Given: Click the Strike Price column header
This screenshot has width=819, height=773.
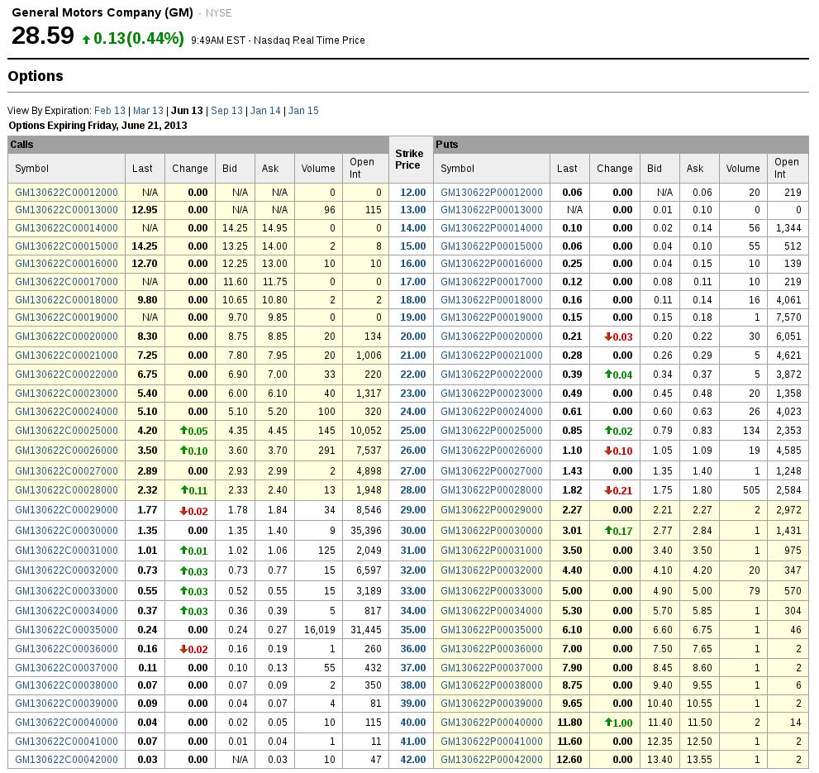Looking at the screenshot, I should [x=410, y=160].
